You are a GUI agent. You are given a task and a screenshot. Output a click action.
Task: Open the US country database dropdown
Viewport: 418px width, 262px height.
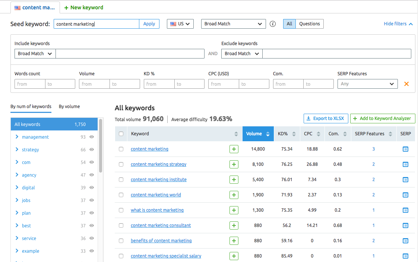(180, 24)
